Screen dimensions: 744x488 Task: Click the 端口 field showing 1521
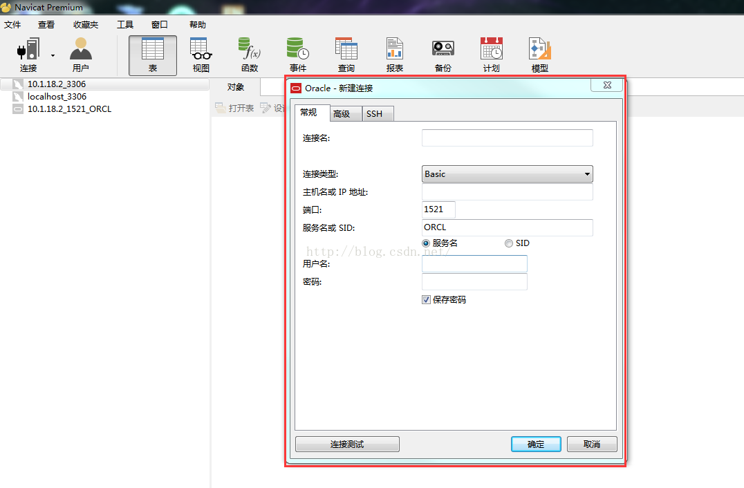[x=438, y=209]
